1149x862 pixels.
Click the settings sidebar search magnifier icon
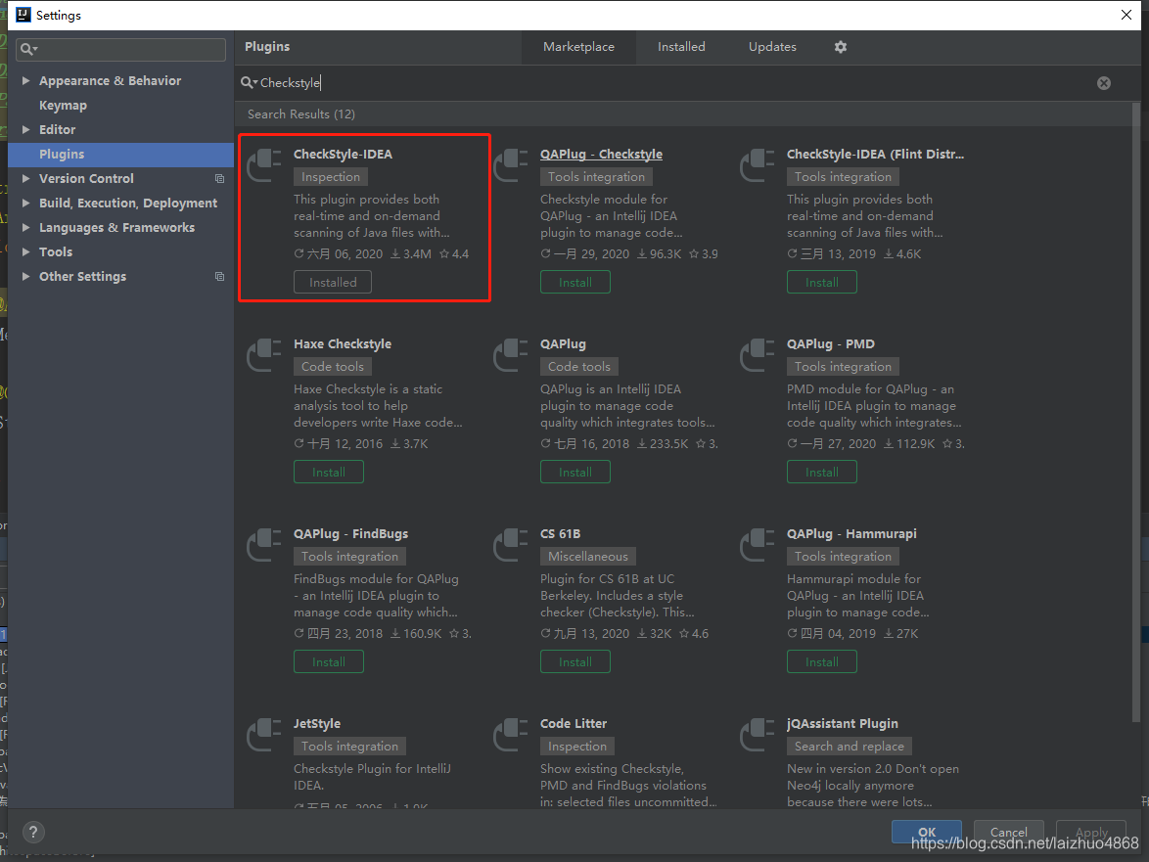tap(28, 49)
